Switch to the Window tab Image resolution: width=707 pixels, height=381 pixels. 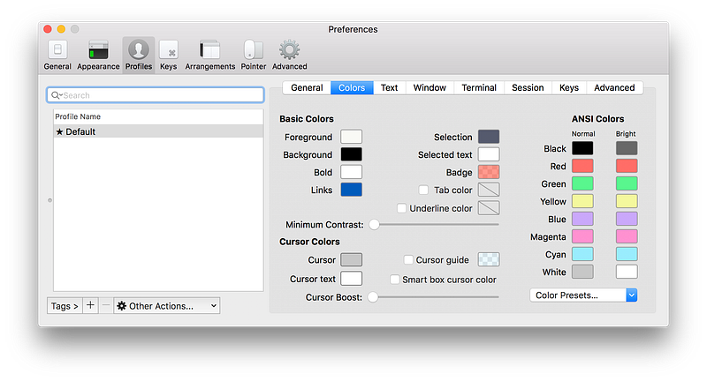point(430,87)
